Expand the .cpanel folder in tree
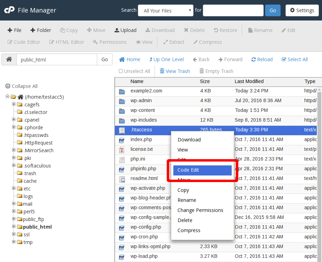Viewport: 322px width, 262px height. [14, 120]
